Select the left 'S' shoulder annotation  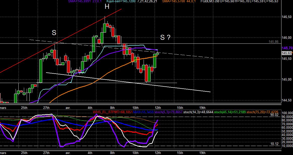click(x=54, y=33)
